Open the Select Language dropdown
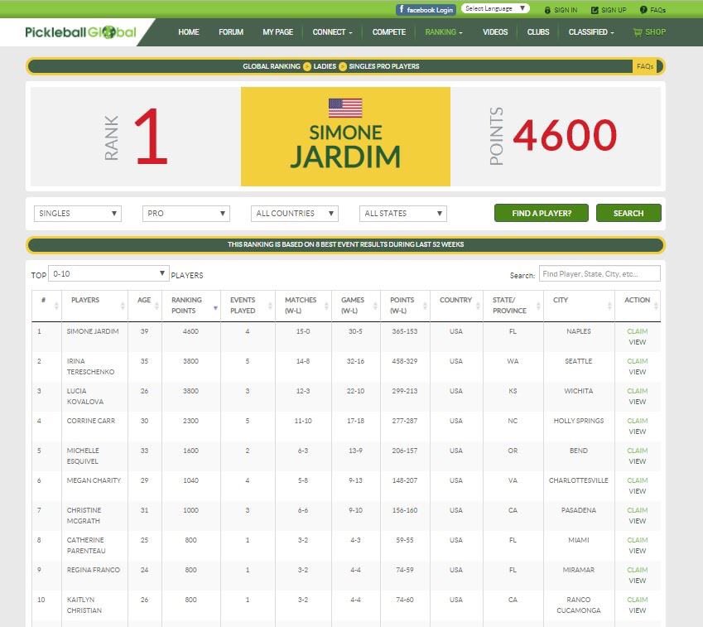The image size is (703, 627). point(495,8)
